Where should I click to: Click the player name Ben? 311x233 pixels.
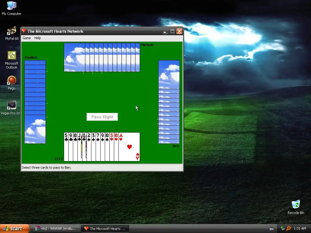[176, 146]
